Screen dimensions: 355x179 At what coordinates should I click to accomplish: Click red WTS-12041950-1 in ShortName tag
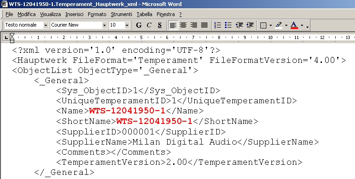154,121
